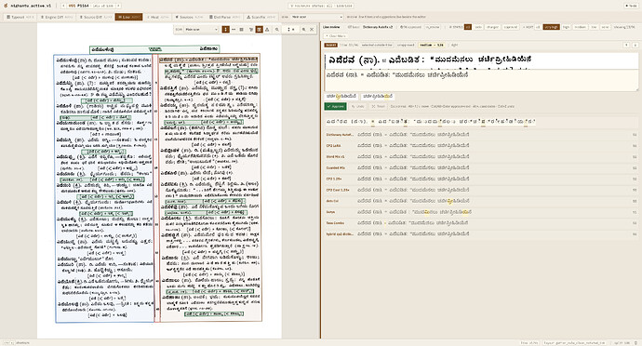The height and width of the screenshot is (346, 642).
Task: Toggle the basic checkbox next to Line review
Action: pos(354,27)
